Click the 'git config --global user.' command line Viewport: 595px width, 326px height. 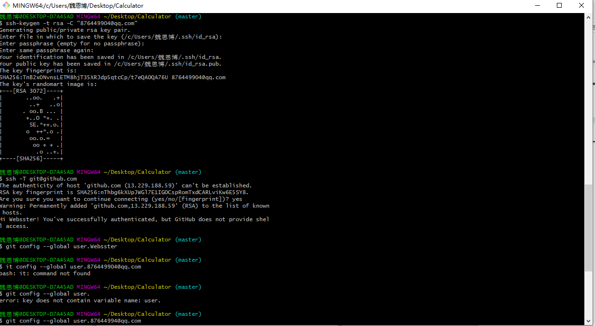point(45,294)
